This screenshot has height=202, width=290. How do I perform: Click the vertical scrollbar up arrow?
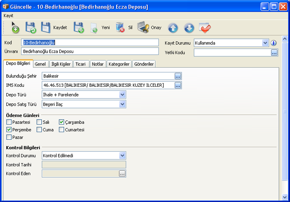pos(285,39)
